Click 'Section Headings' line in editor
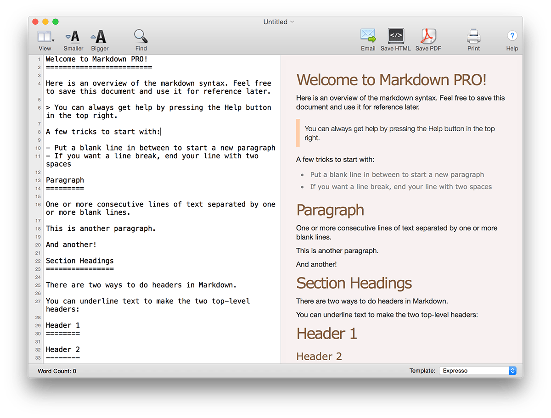This screenshot has height=418, width=551. point(80,261)
